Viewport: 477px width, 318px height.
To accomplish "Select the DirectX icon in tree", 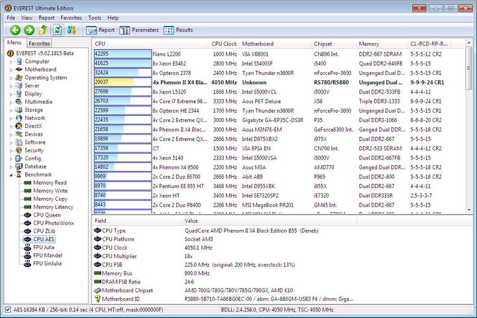I will (19, 126).
